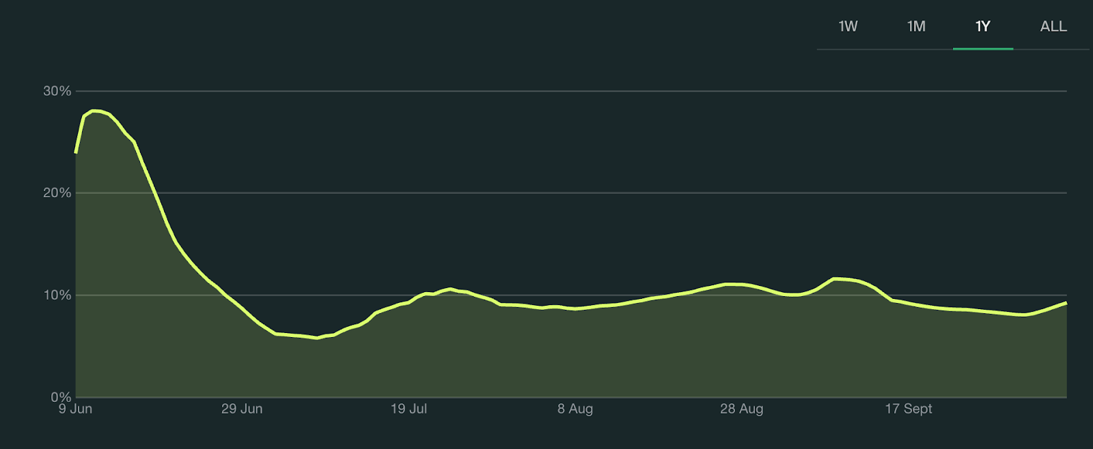
Task: Click the 30% y-axis label
Action: [57, 91]
